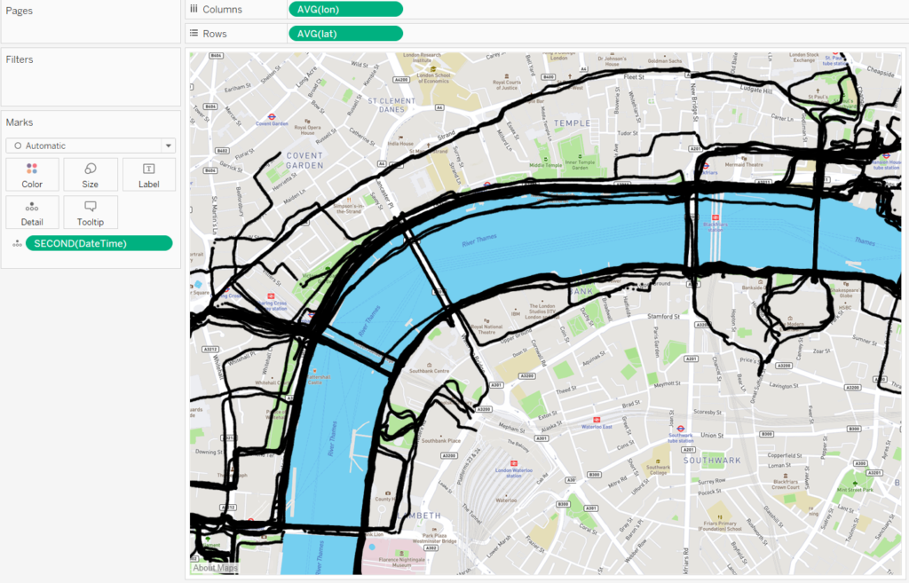The height and width of the screenshot is (583, 909).
Task: Click the Pages shelf heading
Action: (20, 11)
